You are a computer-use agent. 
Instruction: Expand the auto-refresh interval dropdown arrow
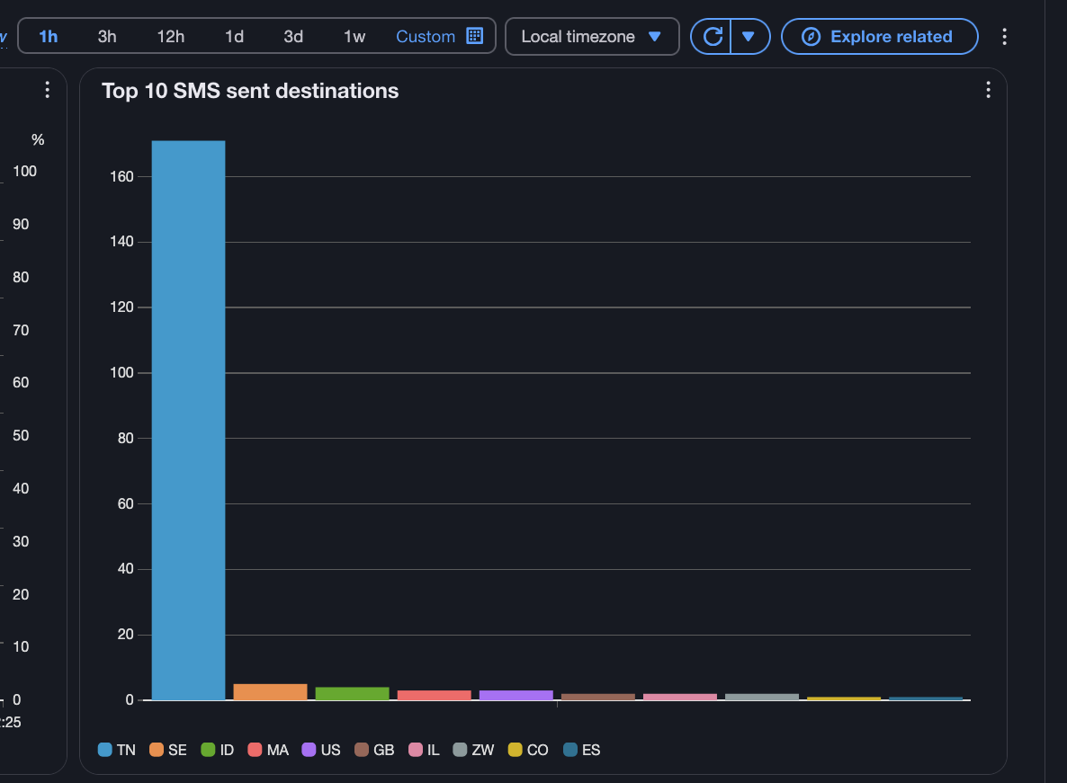(749, 37)
